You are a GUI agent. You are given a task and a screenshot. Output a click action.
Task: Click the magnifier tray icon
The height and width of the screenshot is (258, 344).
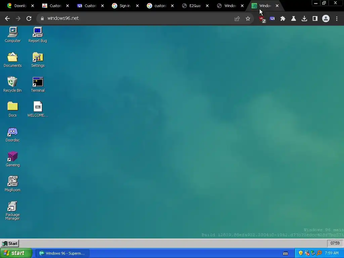pyautogui.click(x=319, y=253)
